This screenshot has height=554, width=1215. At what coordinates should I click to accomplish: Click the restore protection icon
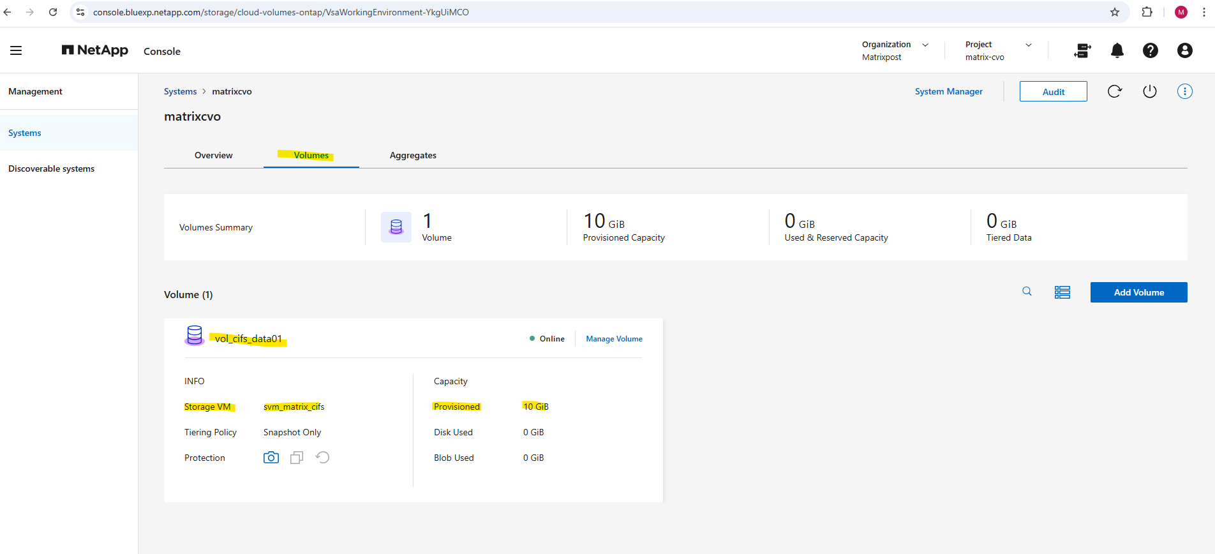click(323, 458)
